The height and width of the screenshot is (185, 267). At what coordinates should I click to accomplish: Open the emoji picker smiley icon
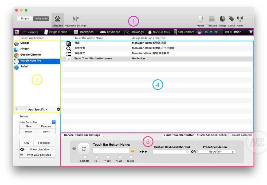[x=133, y=151]
